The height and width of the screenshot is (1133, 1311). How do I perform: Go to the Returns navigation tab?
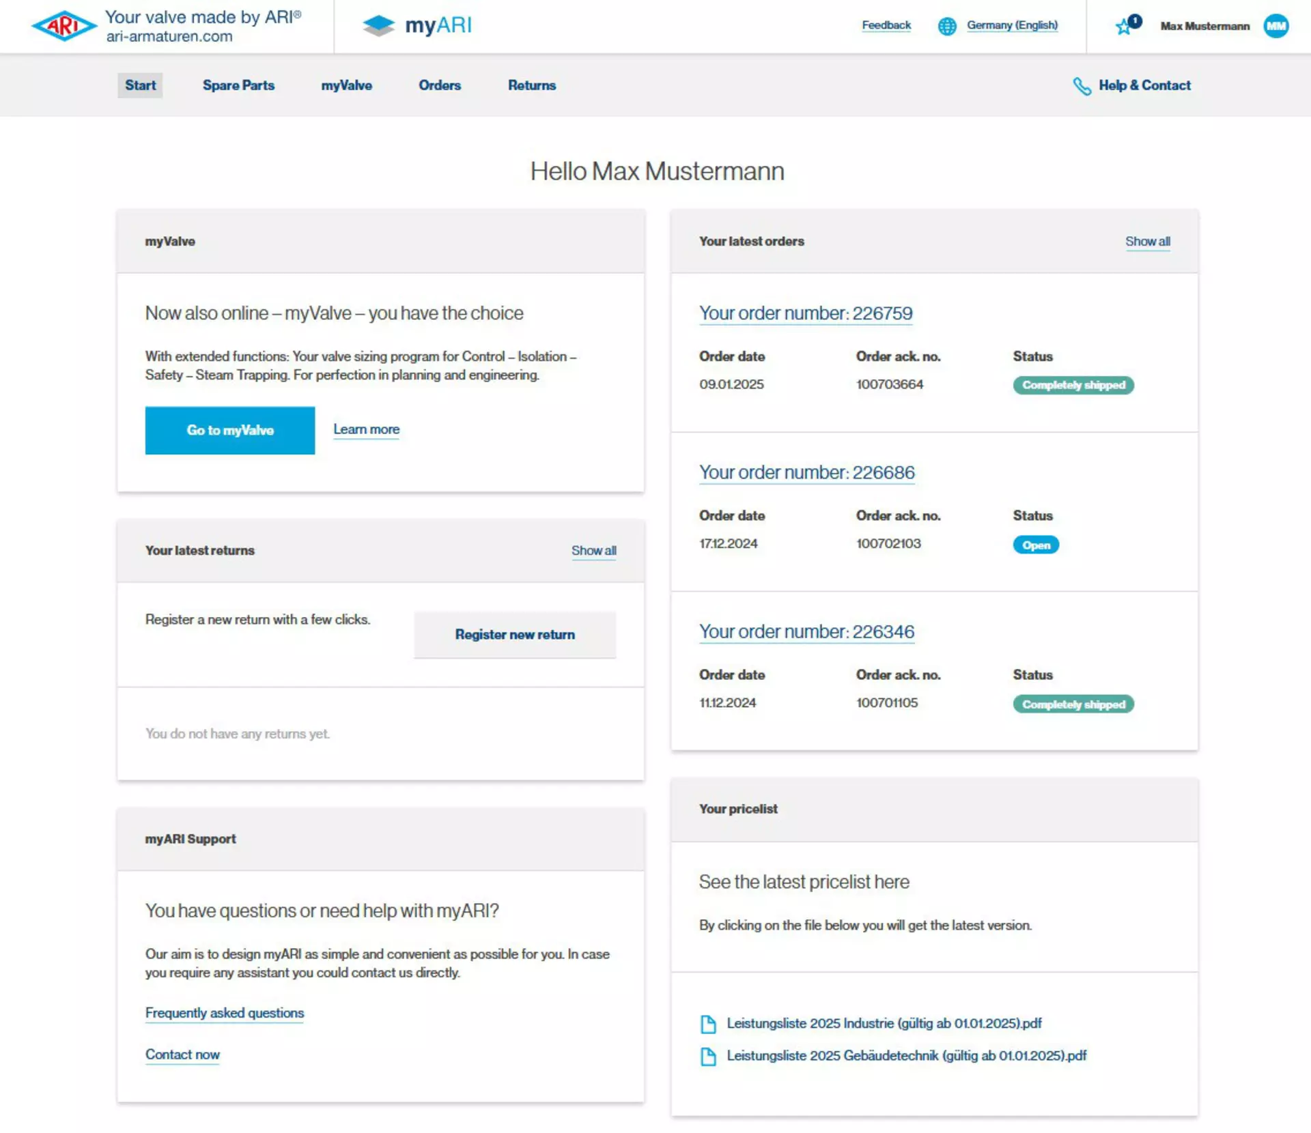click(x=531, y=85)
